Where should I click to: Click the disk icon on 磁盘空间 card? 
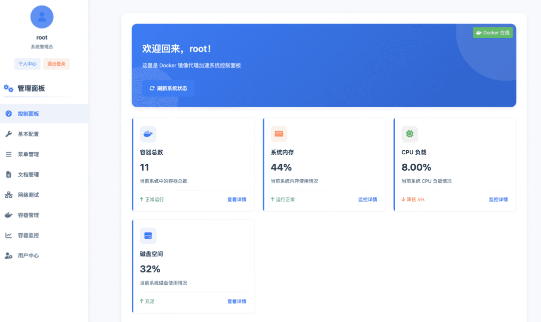147,235
